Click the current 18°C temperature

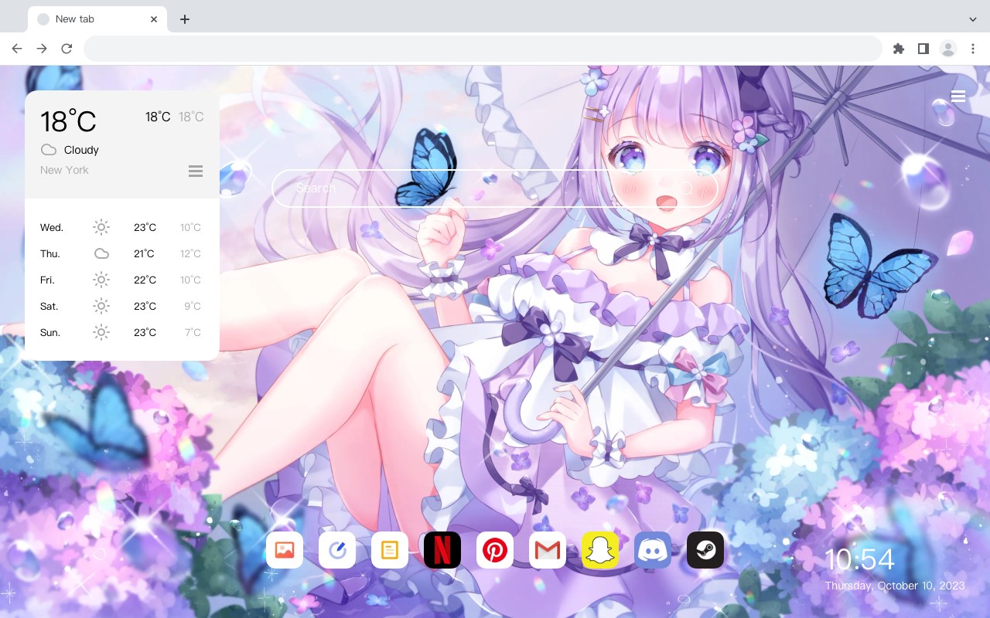pyautogui.click(x=68, y=121)
